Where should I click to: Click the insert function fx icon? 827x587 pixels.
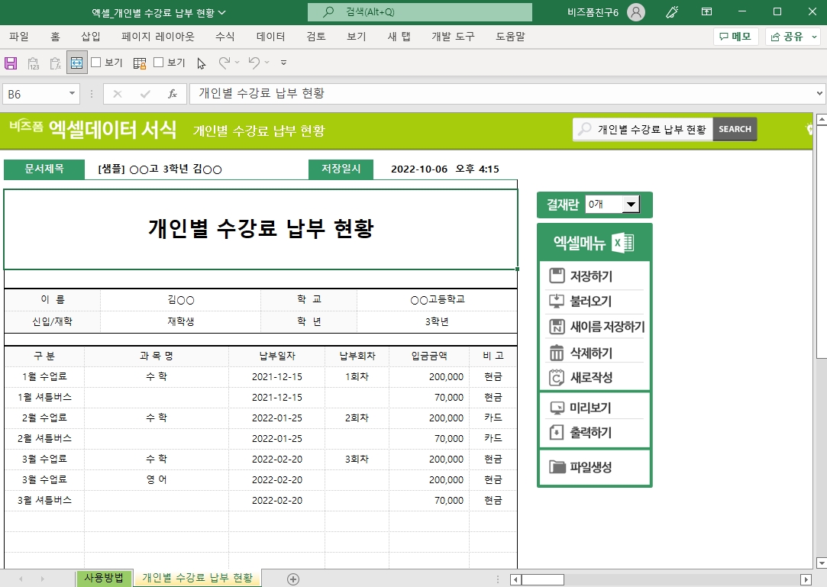173,94
